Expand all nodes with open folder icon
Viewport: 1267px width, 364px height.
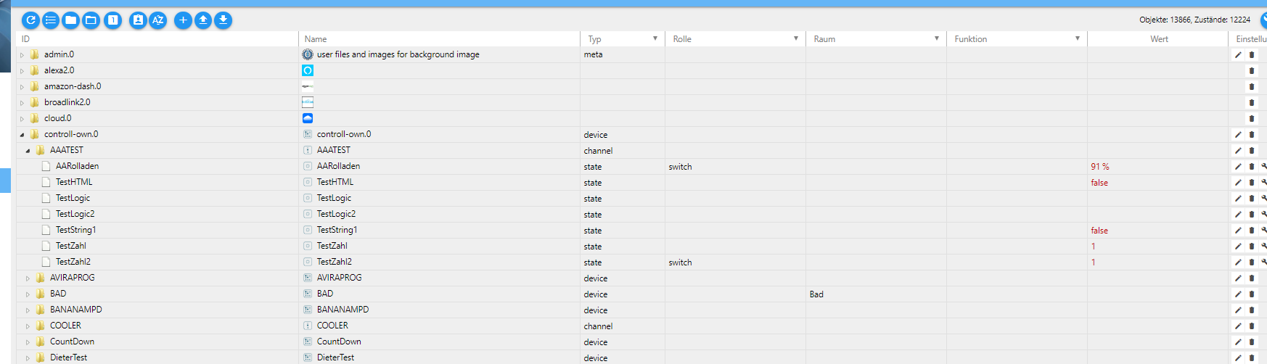[91, 20]
